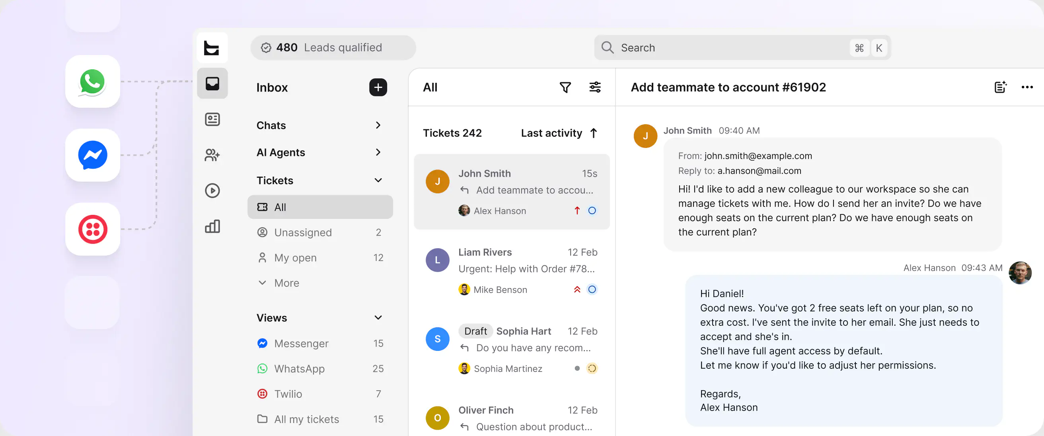Screen dimensions: 1044x436
Task: Open the Last activity sort dropdown
Action: [559, 133]
